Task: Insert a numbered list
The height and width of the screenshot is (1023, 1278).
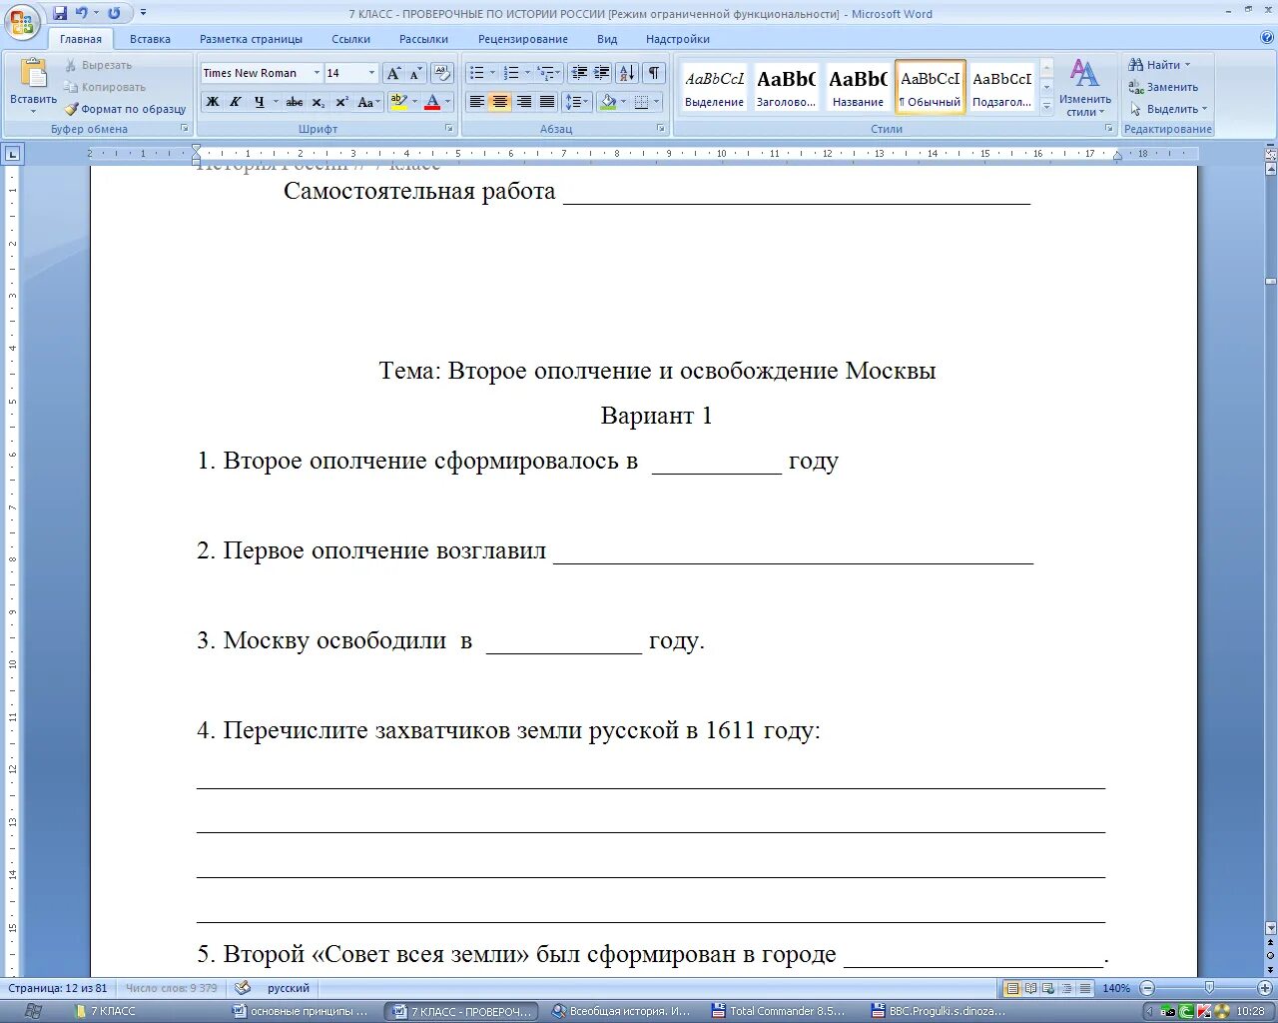Action: pyautogui.click(x=511, y=73)
